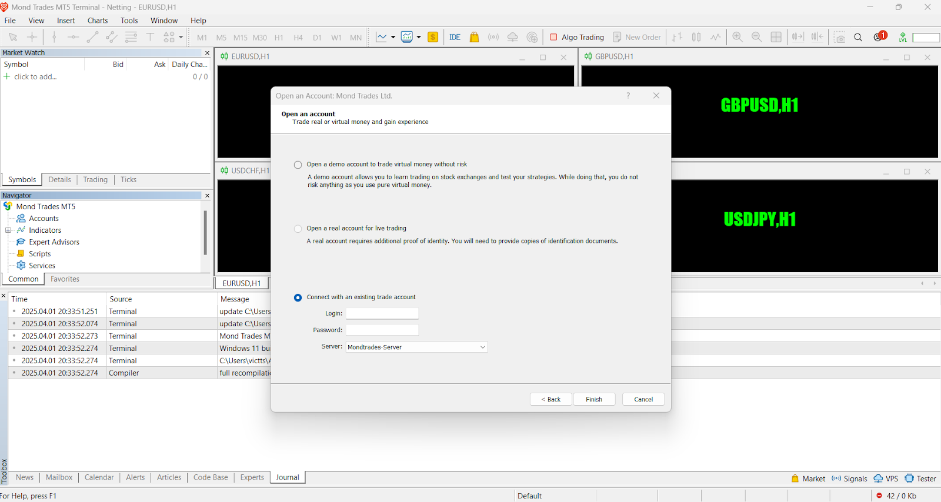Open the chart type dropdown arrow
Viewport: 941px width, 502px height.
pos(393,37)
